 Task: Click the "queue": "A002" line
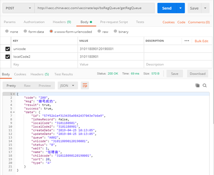45,138
